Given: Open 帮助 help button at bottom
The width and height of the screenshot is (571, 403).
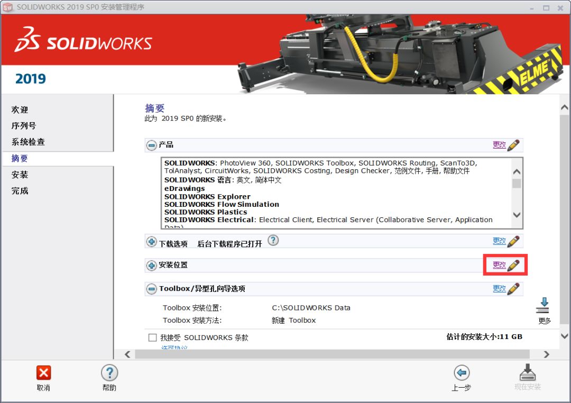Looking at the screenshot, I should (109, 373).
